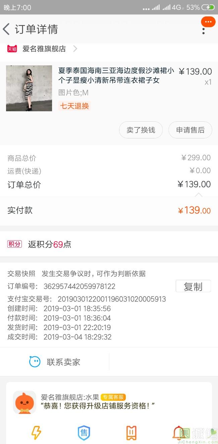Tap the yellow lightning bolt icon
The height and width of the screenshot is (444, 218).
36,433
